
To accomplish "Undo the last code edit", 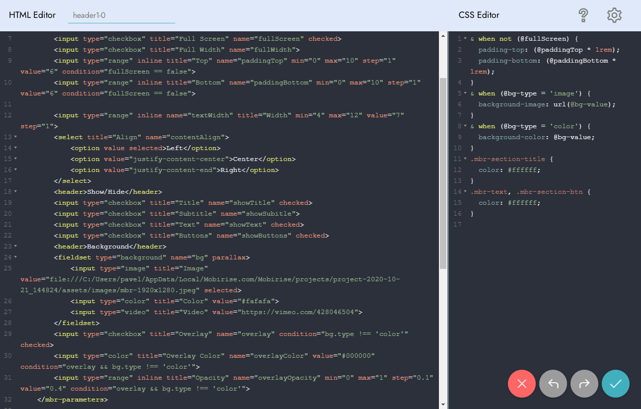I will 553,384.
